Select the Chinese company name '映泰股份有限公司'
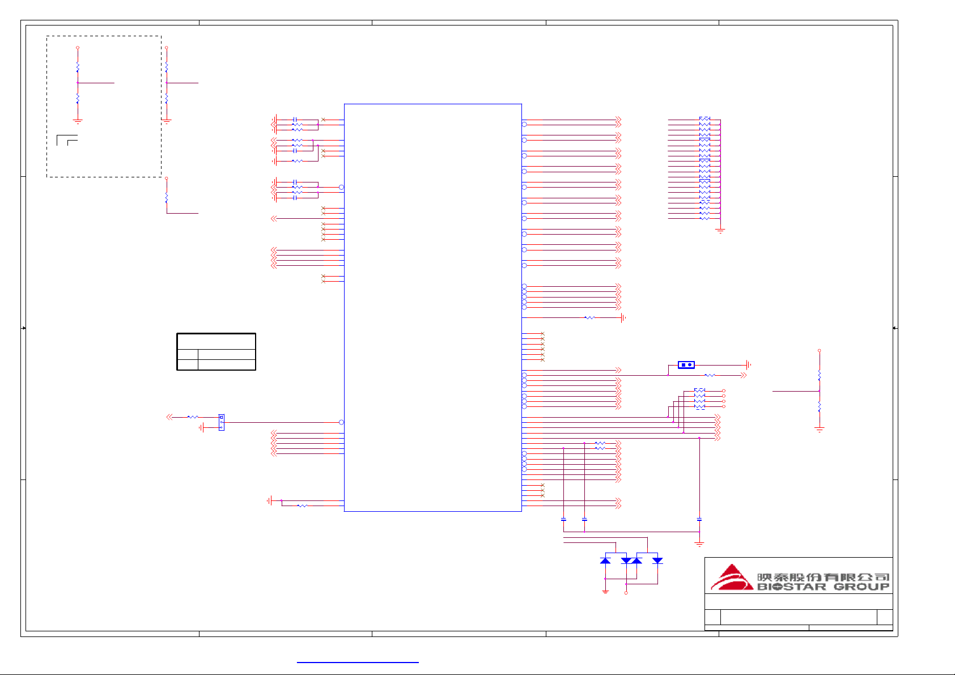Screen dimensions: 955x675 click(x=823, y=577)
